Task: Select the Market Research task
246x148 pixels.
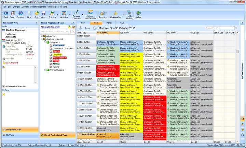Action: pyautogui.click(x=59, y=58)
